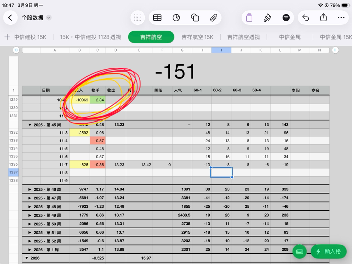Expand the 2025 - 第 46 周 group

coord(30,189)
